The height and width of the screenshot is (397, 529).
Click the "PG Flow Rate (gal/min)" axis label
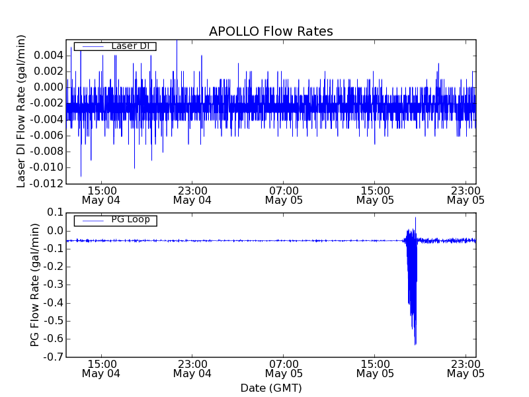(34, 285)
